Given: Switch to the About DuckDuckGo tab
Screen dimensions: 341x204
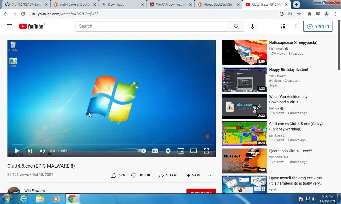Looking at the screenshot, I should (x=218, y=5).
